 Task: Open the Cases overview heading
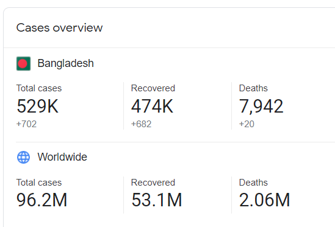click(59, 28)
